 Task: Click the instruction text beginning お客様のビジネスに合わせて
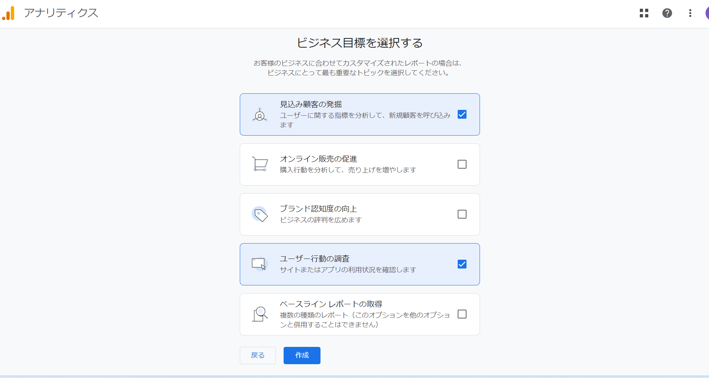pyautogui.click(x=359, y=68)
